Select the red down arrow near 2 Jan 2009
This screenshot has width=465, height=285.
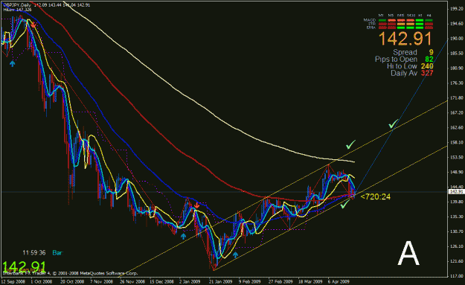pyautogui.click(x=196, y=205)
